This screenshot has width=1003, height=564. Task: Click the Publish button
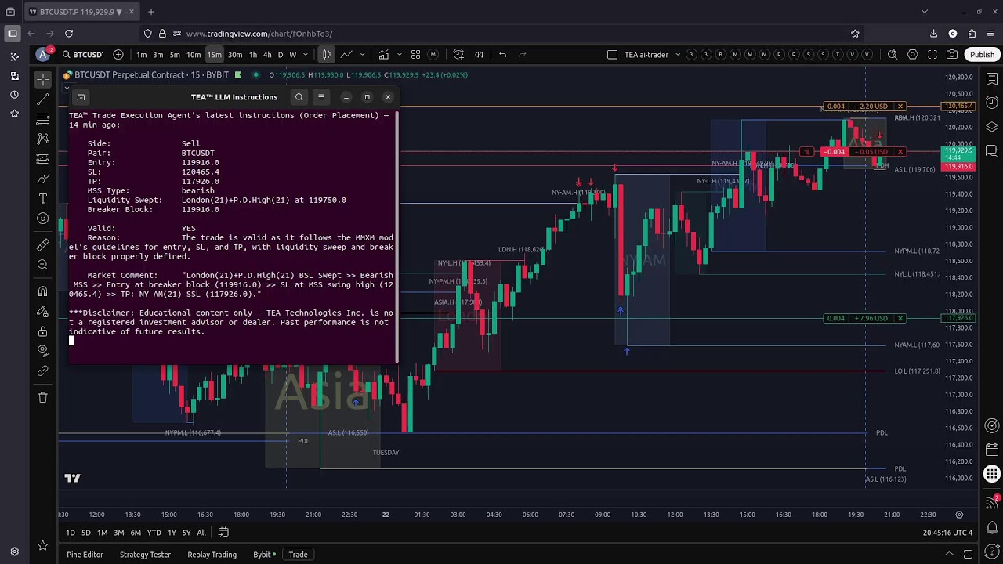[x=982, y=55]
